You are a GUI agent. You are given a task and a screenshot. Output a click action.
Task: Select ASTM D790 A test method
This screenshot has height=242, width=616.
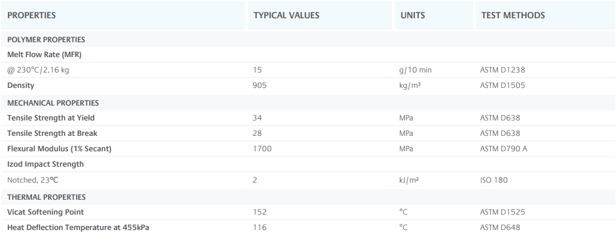503,148
